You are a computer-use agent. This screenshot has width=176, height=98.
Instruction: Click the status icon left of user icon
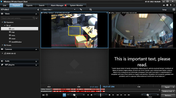click(x=164, y=5)
